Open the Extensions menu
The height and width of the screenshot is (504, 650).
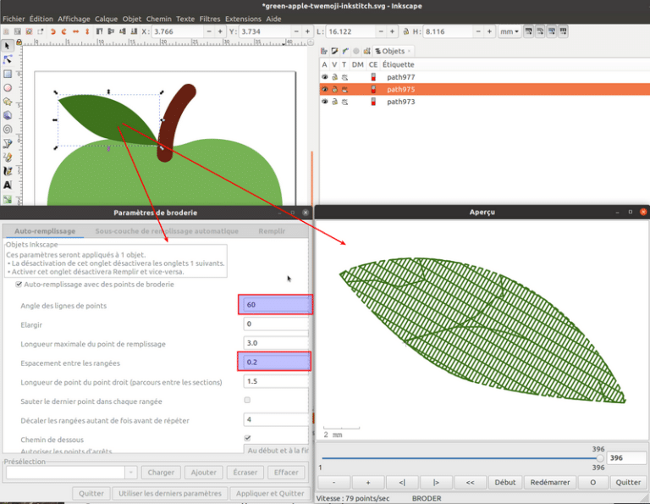click(x=243, y=18)
